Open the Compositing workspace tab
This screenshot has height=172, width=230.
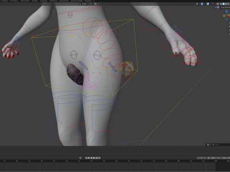point(64,1)
